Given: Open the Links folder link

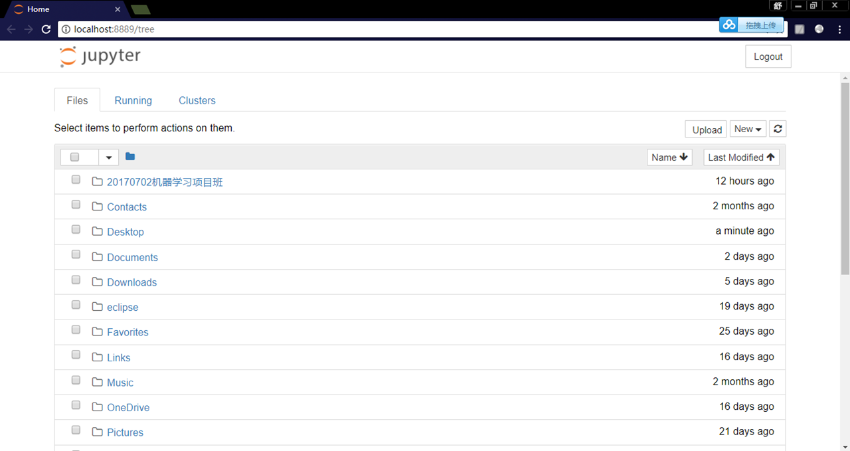Looking at the screenshot, I should (x=119, y=357).
